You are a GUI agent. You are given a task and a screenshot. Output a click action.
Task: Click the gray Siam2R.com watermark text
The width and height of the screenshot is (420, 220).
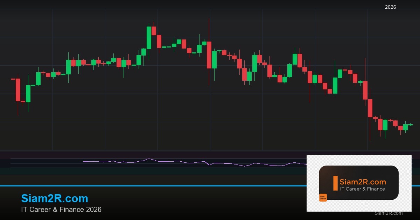click(388, 213)
